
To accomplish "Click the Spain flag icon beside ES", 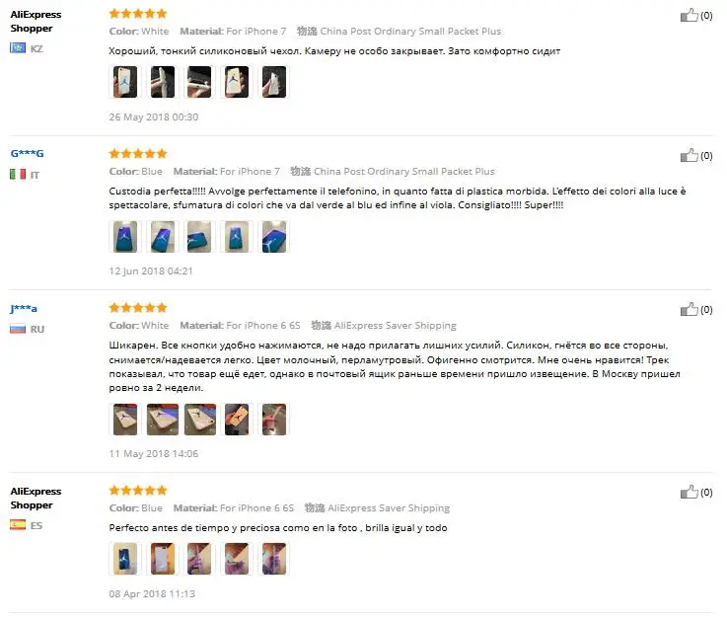I will click(18, 525).
